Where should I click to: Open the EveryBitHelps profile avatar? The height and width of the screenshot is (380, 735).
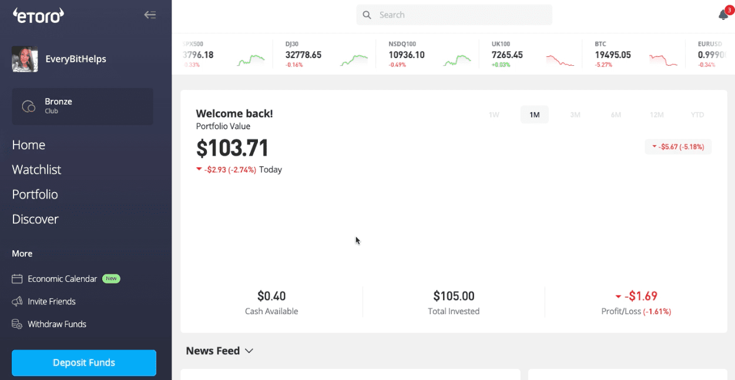tap(25, 59)
